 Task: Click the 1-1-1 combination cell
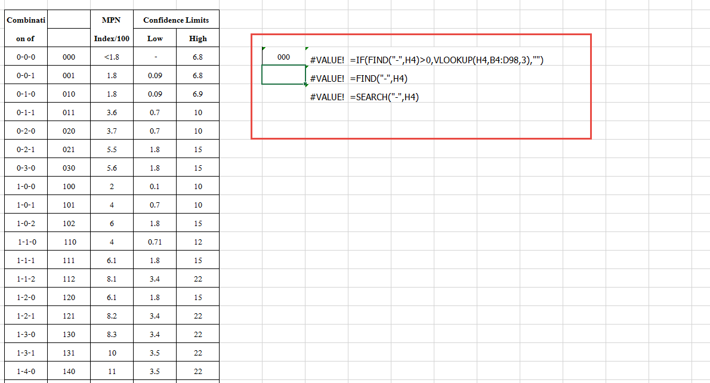point(26,261)
